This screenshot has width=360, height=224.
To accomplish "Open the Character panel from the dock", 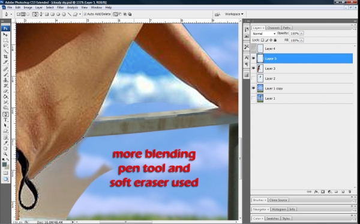I will (x=247, y=58).
